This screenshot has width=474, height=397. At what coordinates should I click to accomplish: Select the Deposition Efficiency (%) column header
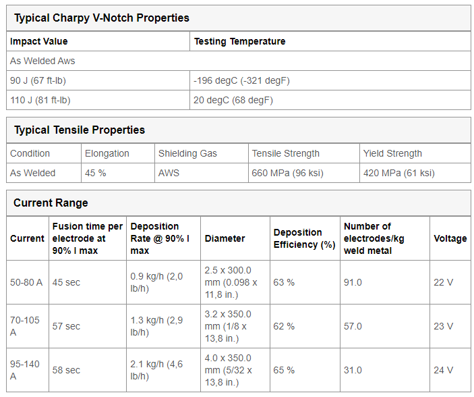coord(305,238)
